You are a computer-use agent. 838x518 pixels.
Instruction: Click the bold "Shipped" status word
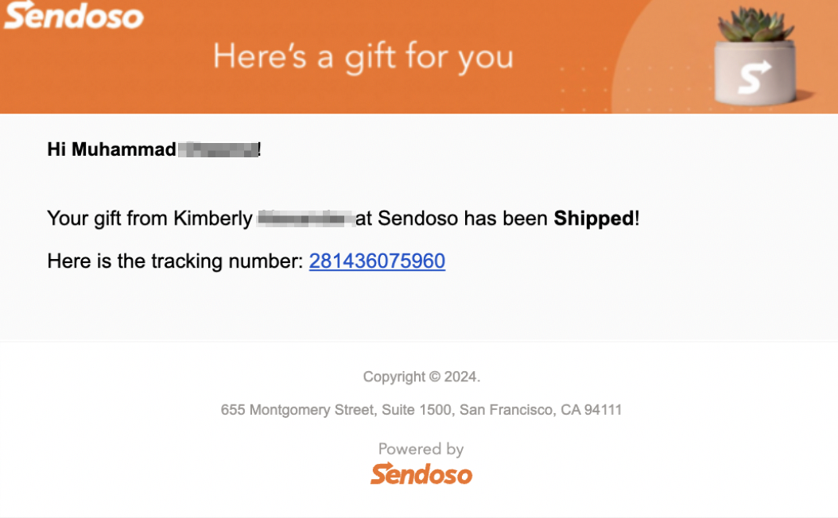click(593, 218)
